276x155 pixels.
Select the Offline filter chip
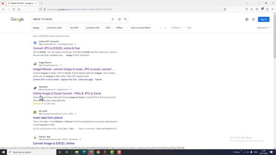(x=119, y=28)
